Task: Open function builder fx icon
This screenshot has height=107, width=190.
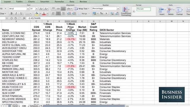Action: pyautogui.click(x=24, y=18)
